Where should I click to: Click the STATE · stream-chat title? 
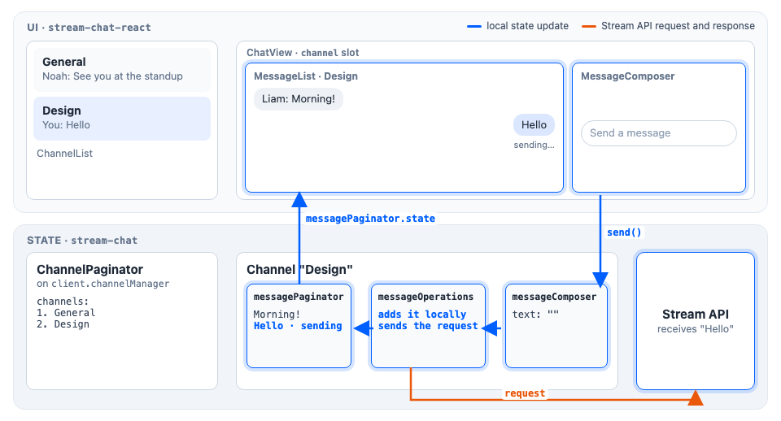[82, 241]
